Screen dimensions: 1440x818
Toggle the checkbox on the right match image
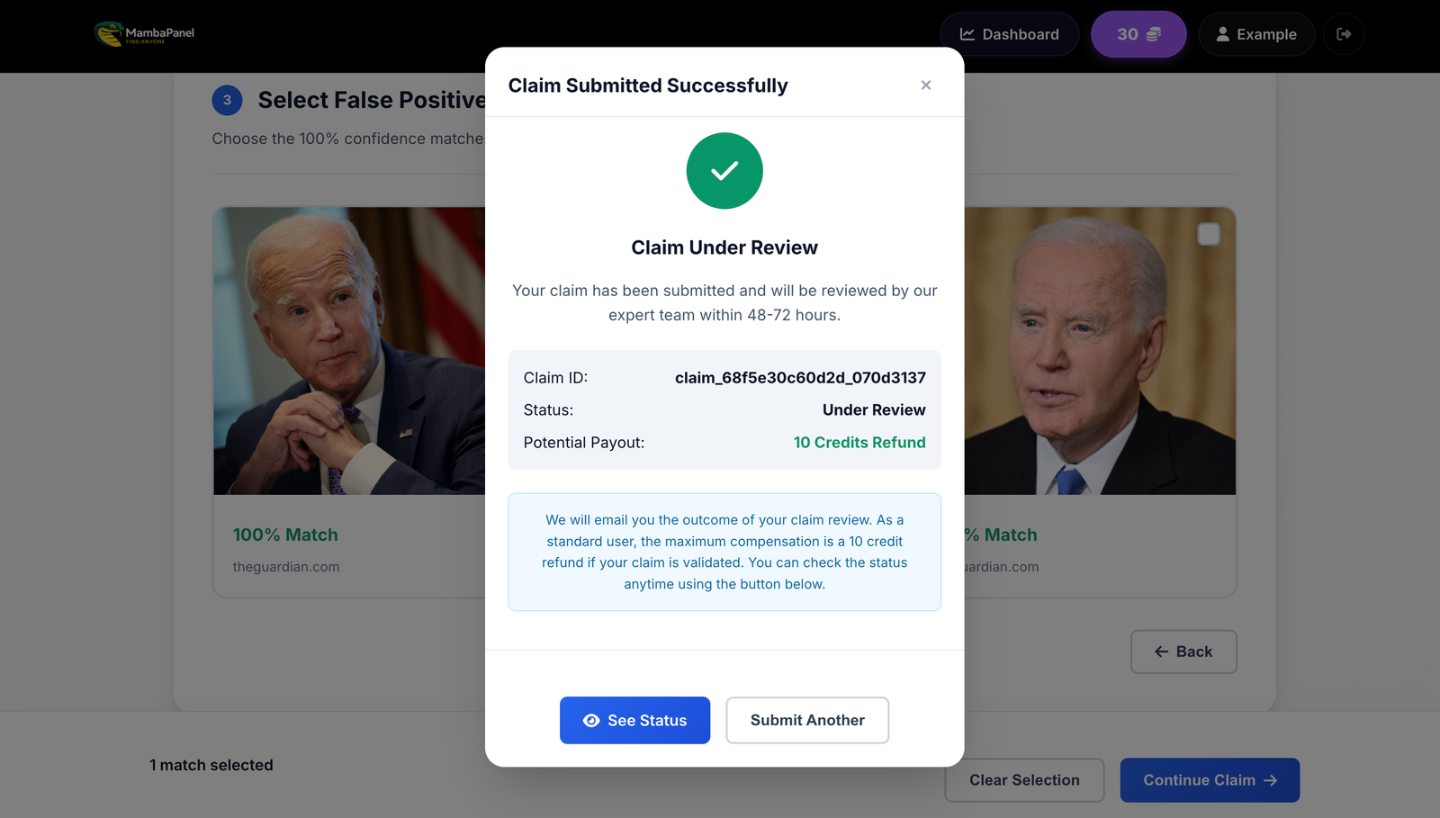1209,233
